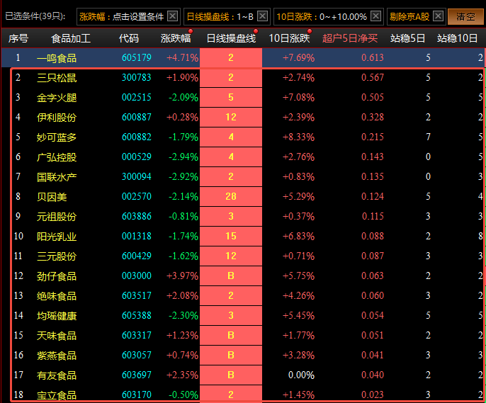Select the 三只松鼠 stock name
Image resolution: width=486 pixels, height=403 pixels.
point(57,77)
